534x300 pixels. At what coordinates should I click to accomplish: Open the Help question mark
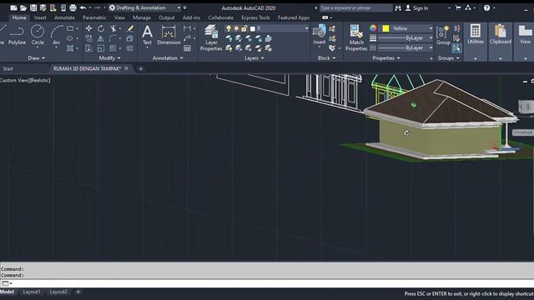pyautogui.click(x=486, y=7)
